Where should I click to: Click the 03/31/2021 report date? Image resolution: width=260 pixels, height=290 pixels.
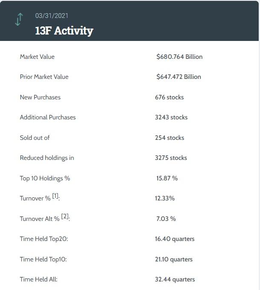[x=52, y=16]
